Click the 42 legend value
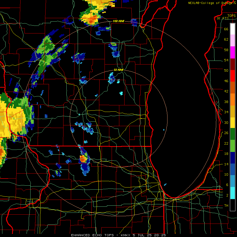The image size is (237, 237). click(x=226, y=91)
